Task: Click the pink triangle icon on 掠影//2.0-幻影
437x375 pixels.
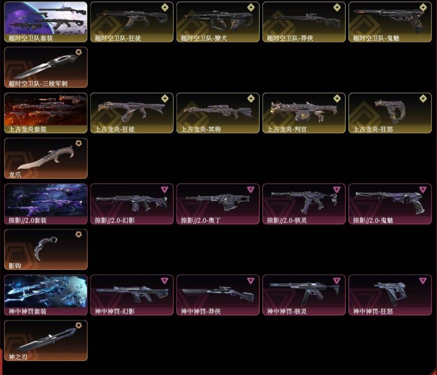Action: pyautogui.click(x=165, y=189)
